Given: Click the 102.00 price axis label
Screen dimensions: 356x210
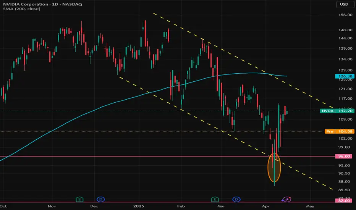Looking at the screenshot, I should point(345,138).
